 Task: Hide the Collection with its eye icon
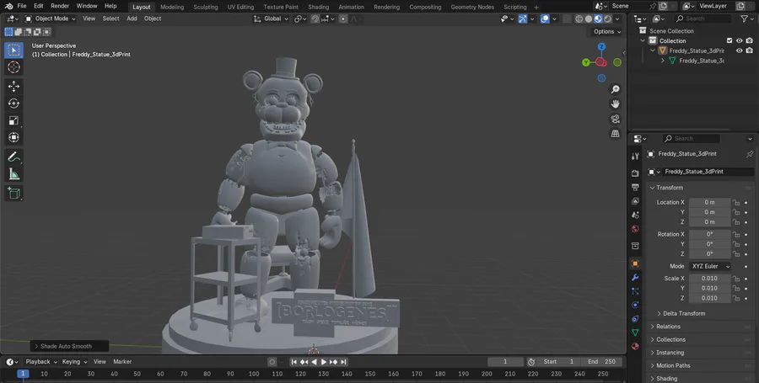click(739, 40)
